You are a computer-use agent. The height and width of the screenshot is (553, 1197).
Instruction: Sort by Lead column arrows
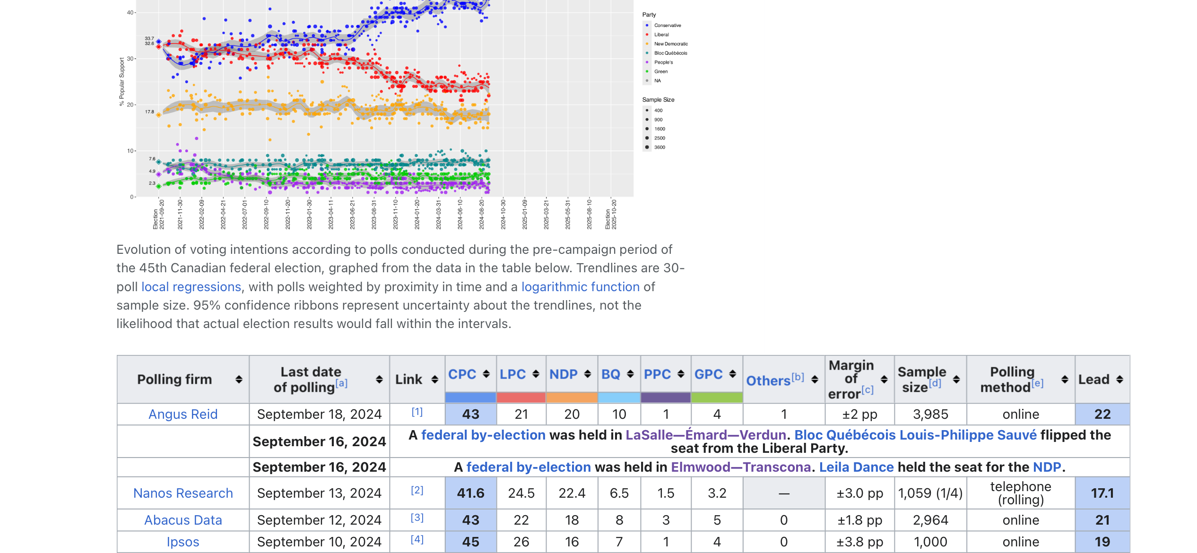point(1119,380)
